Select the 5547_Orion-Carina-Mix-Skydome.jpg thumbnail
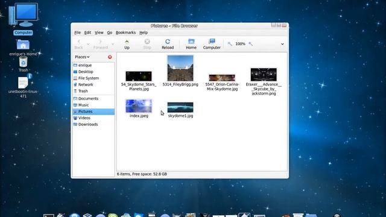This screenshot has height=217, width=386. [x=222, y=78]
